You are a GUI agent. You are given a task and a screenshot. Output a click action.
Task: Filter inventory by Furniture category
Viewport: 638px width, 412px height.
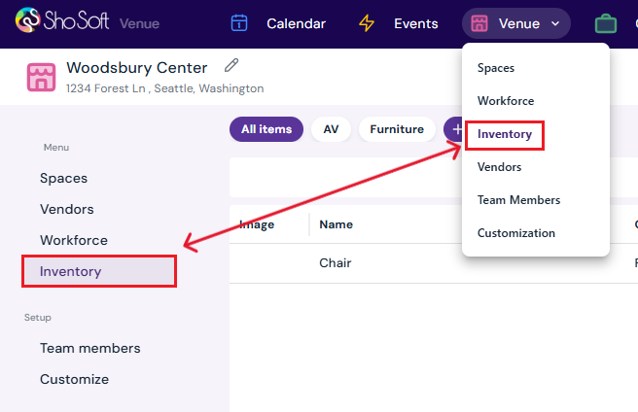pos(397,128)
